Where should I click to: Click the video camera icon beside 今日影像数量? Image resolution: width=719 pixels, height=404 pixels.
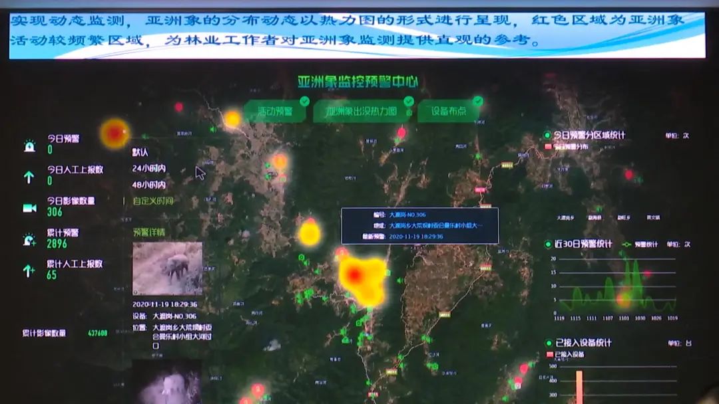coord(29,208)
